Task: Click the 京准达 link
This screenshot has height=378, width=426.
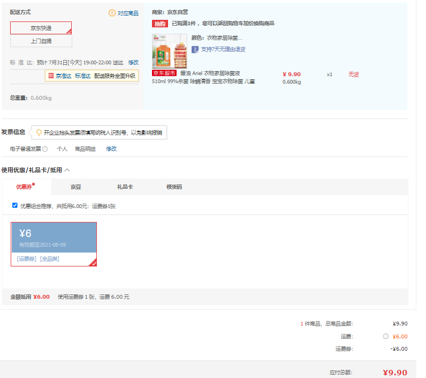Action: (x=64, y=76)
